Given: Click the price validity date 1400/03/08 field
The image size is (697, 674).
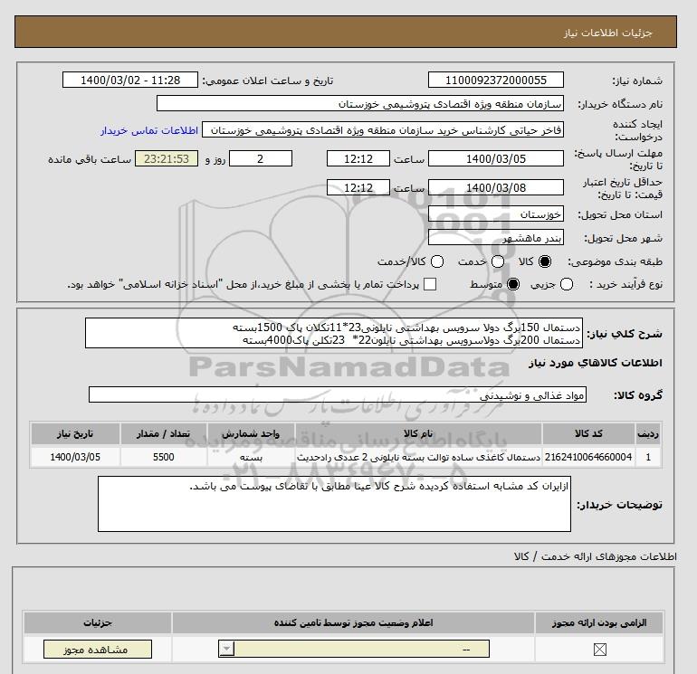Looking at the screenshot, I should (496, 187).
